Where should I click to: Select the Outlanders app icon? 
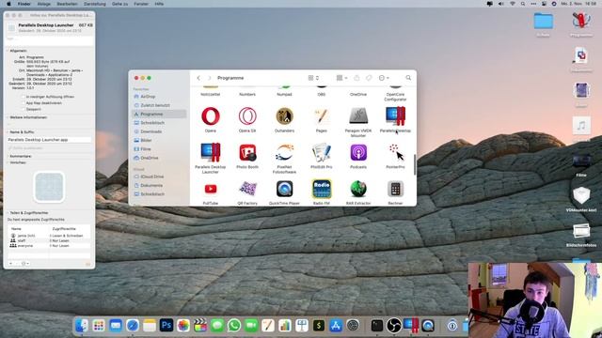284,116
